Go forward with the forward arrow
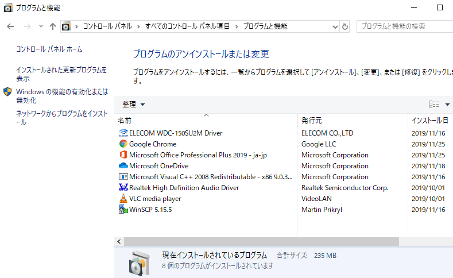Screen dimensions: 453x278 tap(27, 26)
